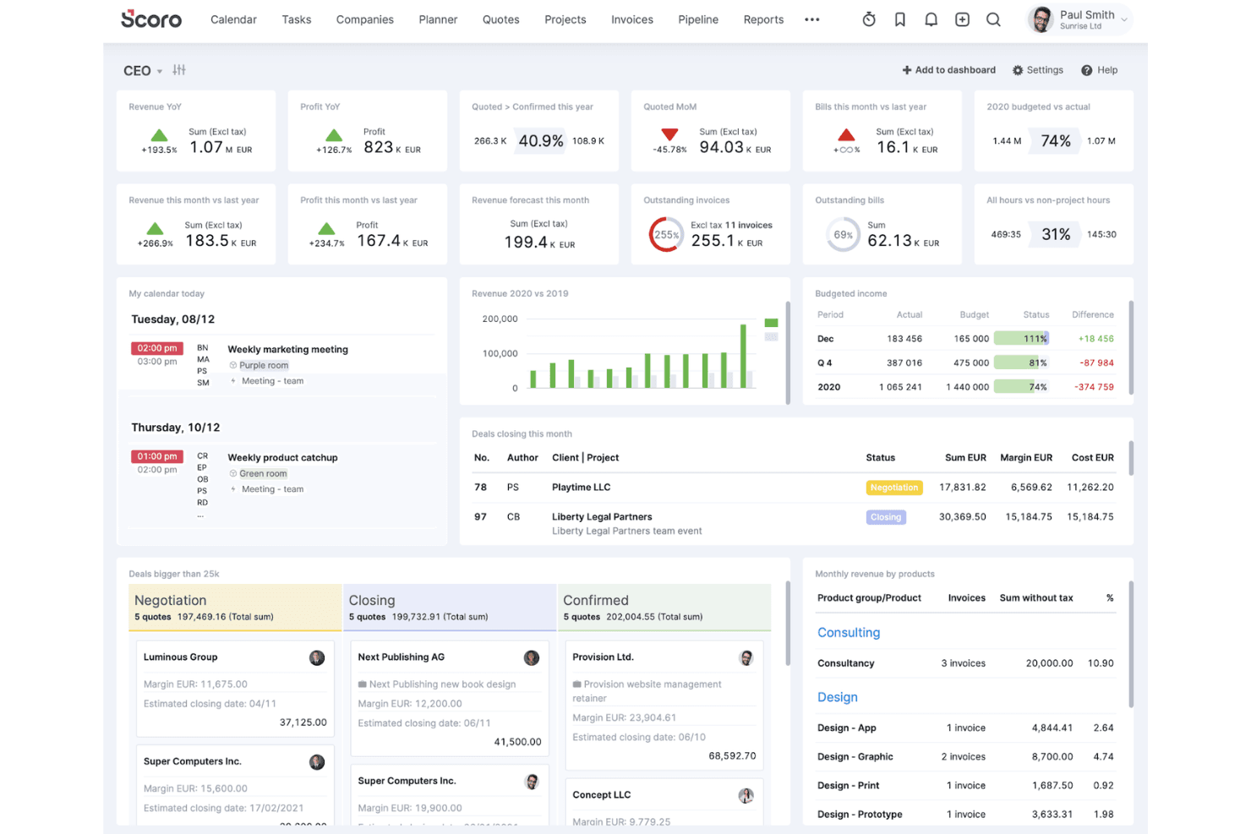Open dashboard filter sliders icon next to CEO
Image resolution: width=1251 pixels, height=834 pixels.
pos(179,70)
